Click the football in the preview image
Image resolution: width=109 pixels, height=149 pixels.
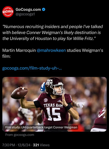tap(19, 93)
